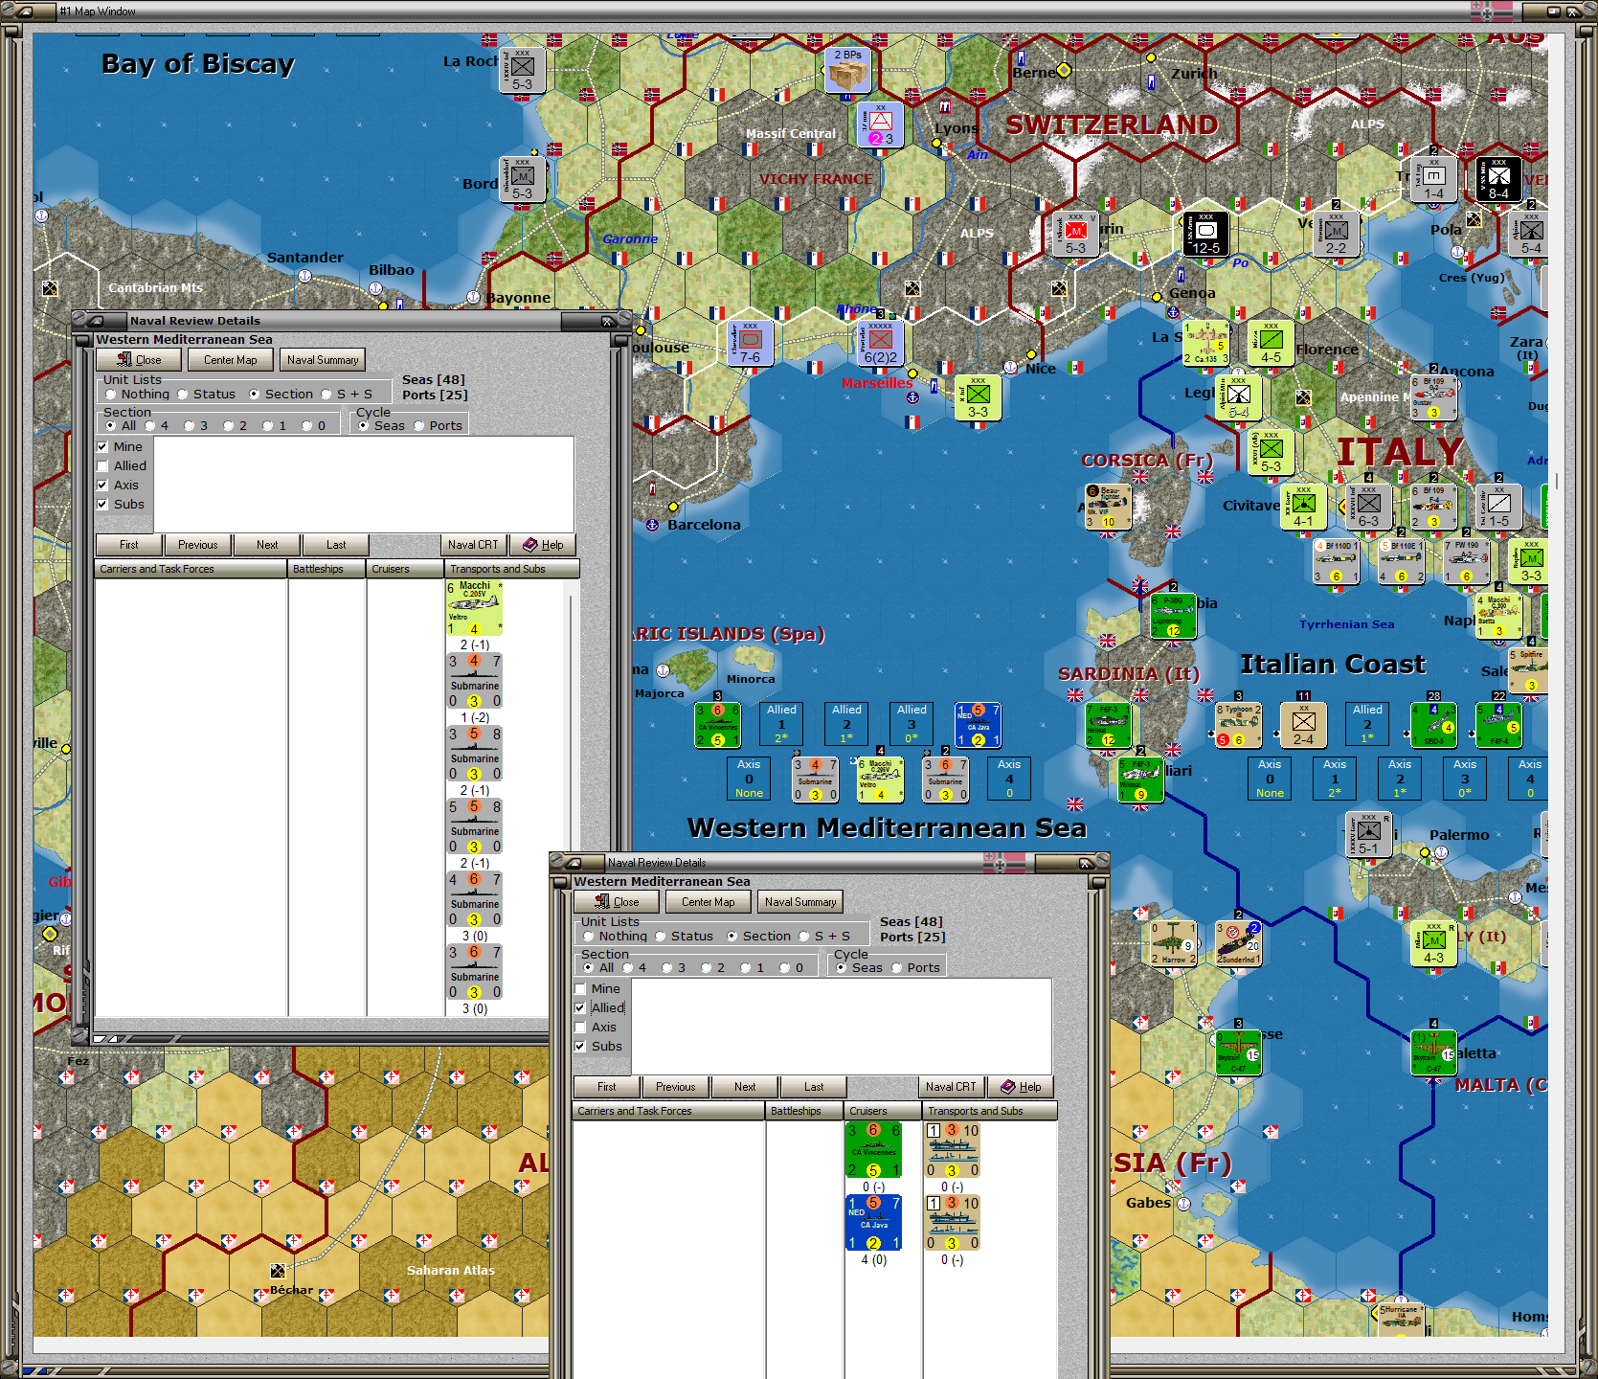Click the 2 BPs build points counter
The height and width of the screenshot is (1379, 1598).
[847, 70]
